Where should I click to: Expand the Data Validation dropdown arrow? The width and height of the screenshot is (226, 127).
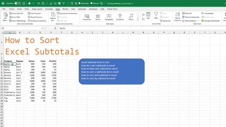point(198,21)
